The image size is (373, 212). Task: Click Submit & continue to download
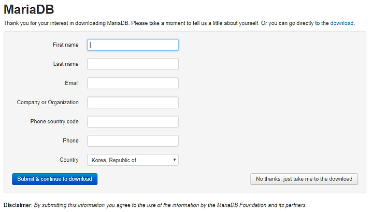[55, 179]
